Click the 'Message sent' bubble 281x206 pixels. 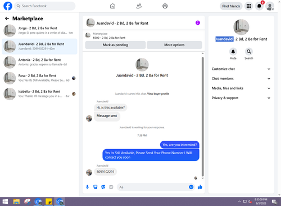(x=107, y=116)
